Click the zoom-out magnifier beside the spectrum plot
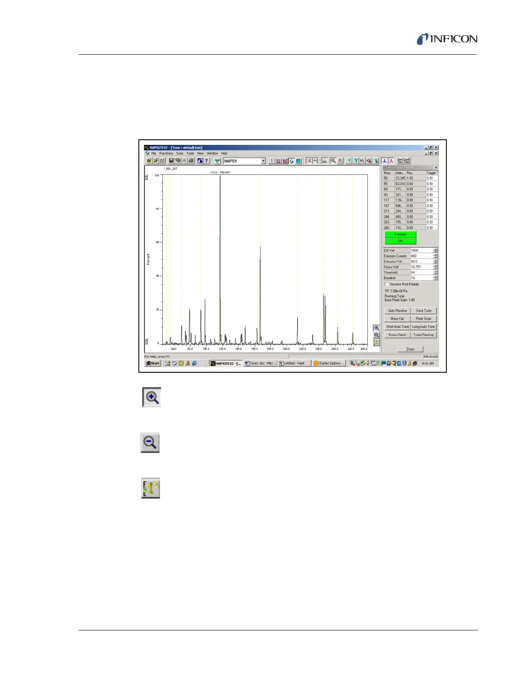This screenshot has width=522, height=677. click(x=376, y=335)
